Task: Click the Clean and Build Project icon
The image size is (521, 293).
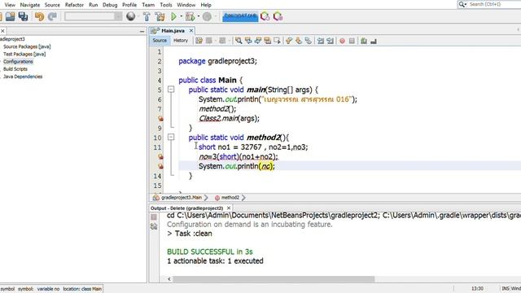Action: click(x=160, y=16)
